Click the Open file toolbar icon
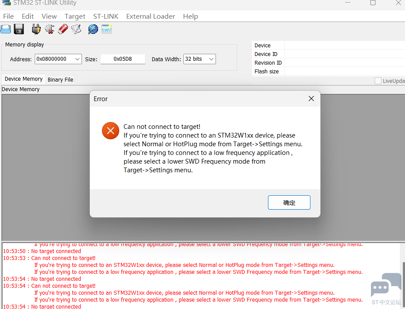 coord(6,29)
